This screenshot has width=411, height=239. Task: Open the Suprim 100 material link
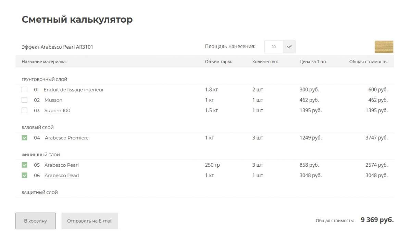tap(57, 110)
